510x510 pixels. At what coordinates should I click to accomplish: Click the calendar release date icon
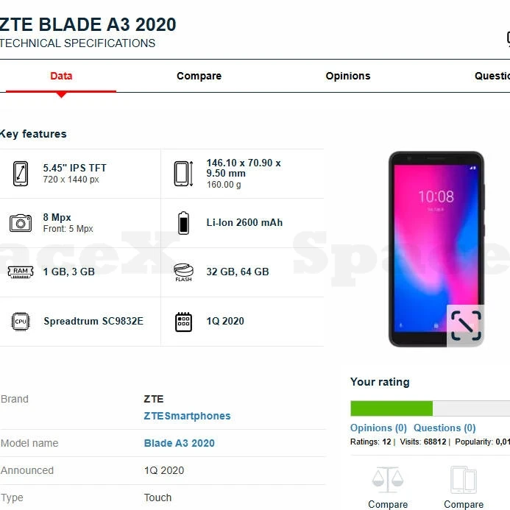[x=183, y=322]
